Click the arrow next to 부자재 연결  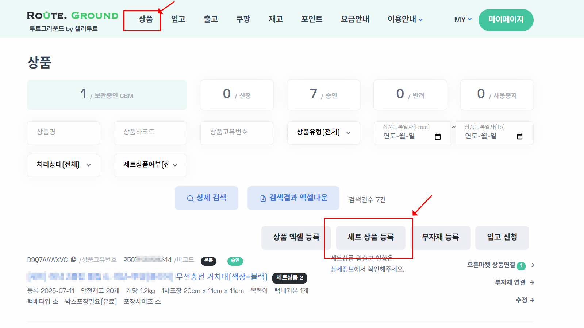tap(533, 282)
